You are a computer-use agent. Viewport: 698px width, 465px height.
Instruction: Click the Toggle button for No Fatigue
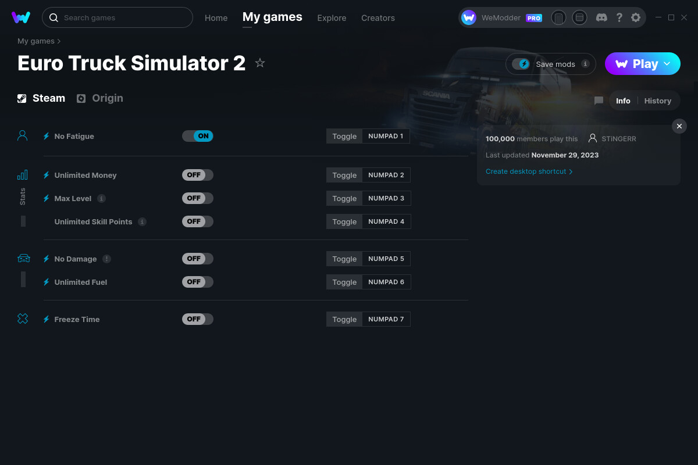(x=344, y=136)
